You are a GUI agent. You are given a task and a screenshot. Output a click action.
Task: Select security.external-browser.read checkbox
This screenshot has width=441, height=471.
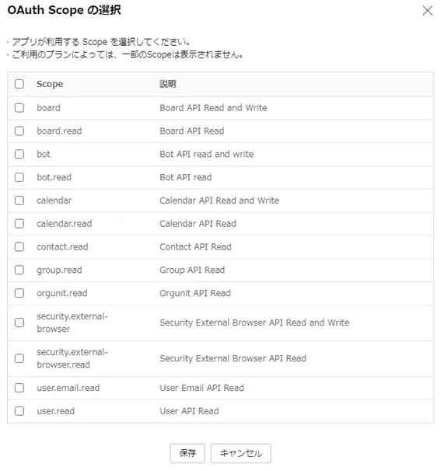(19, 358)
